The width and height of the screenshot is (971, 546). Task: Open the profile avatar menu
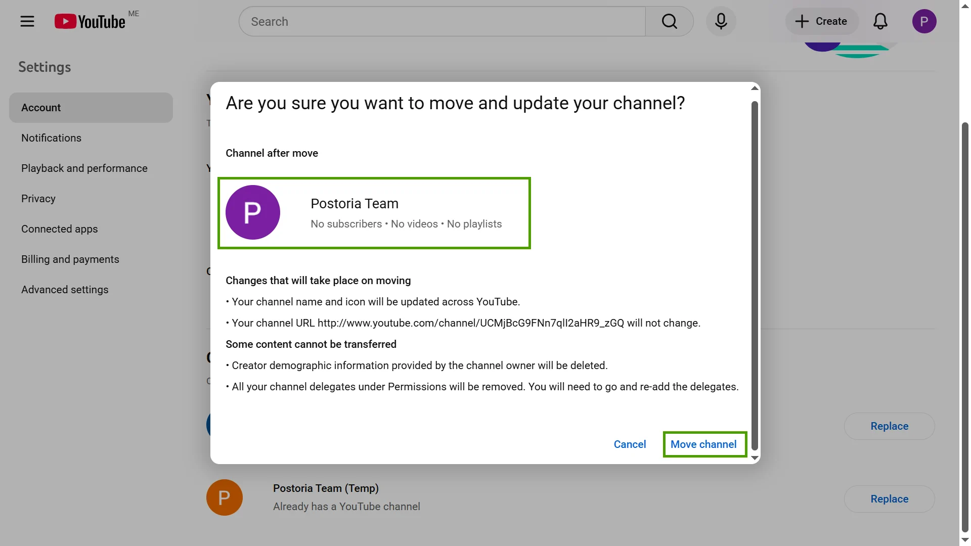pos(924,21)
